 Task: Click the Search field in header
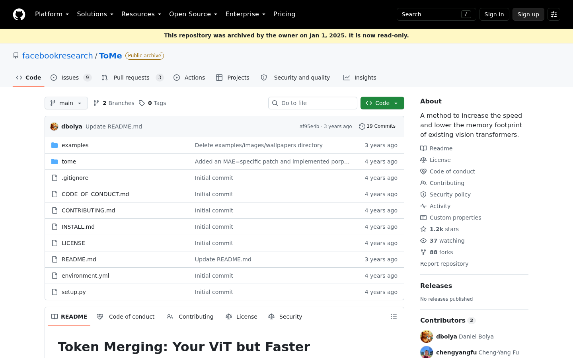pyautogui.click(x=437, y=14)
